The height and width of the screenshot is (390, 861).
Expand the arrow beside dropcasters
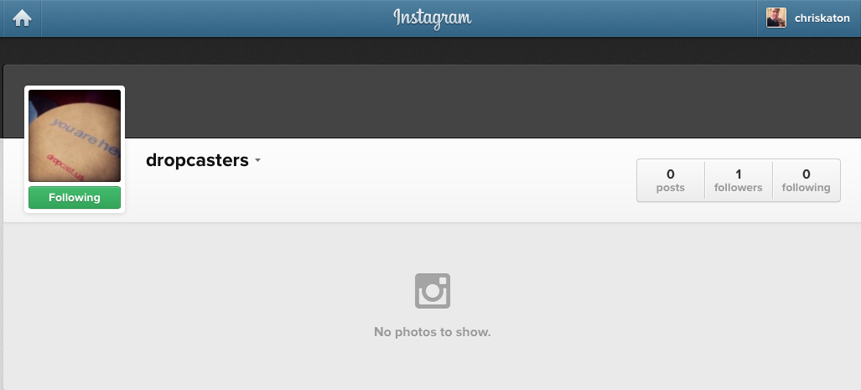(x=257, y=161)
